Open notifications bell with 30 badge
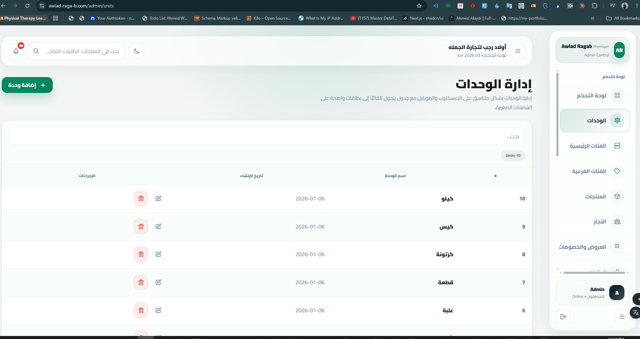The width and height of the screenshot is (640, 339). coord(16,51)
